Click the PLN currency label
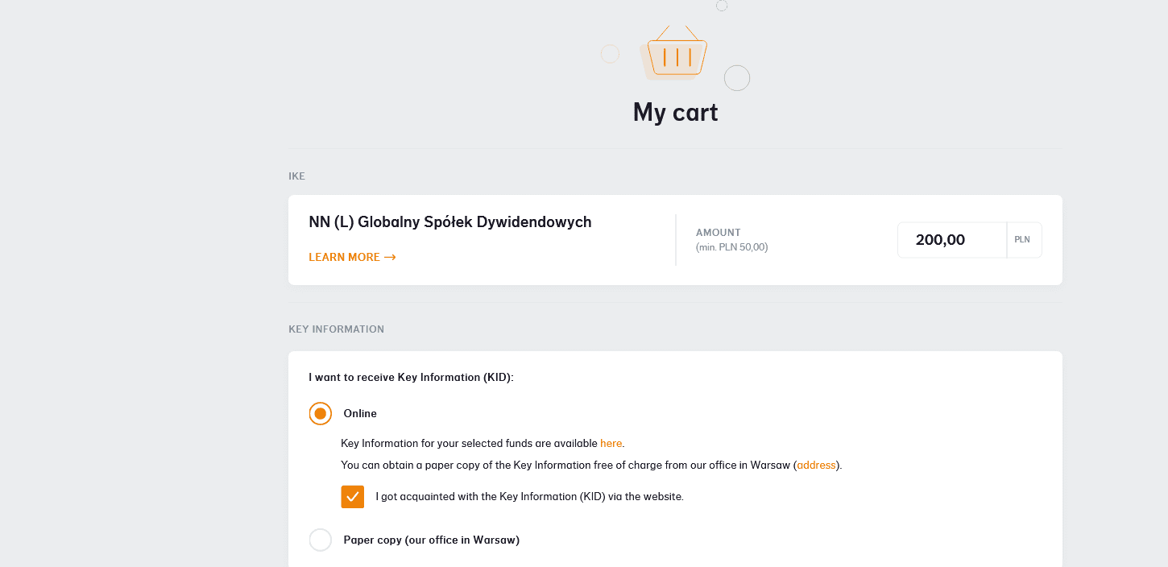Image resolution: width=1168 pixels, height=567 pixels. 1022,240
